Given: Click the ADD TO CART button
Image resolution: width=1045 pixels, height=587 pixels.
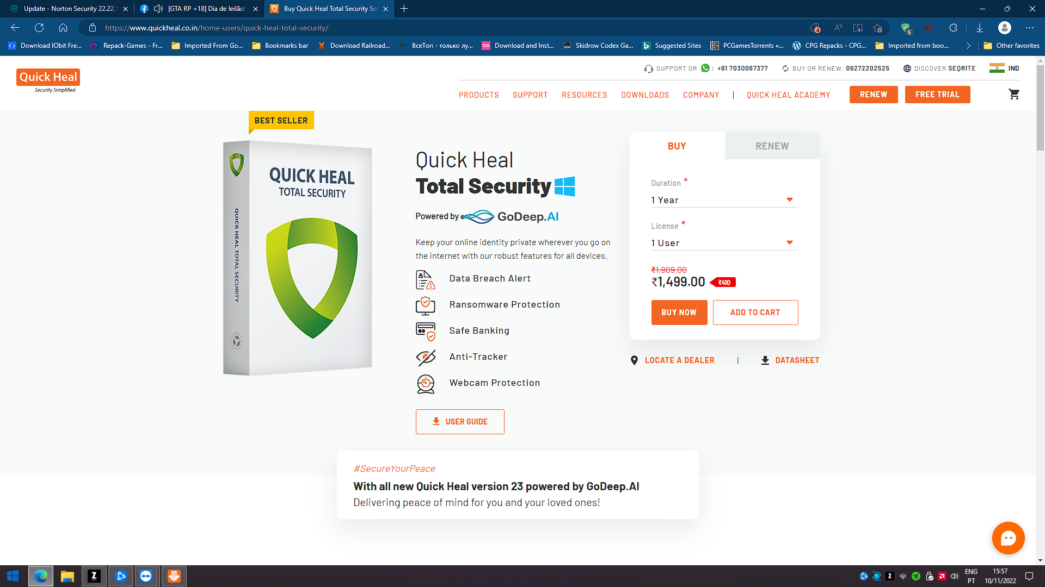Looking at the screenshot, I should coord(755,313).
